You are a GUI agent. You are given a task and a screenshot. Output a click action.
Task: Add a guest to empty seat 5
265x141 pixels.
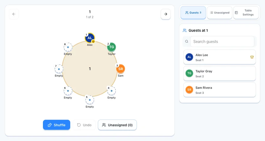(x=90, y=100)
